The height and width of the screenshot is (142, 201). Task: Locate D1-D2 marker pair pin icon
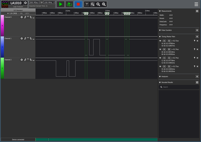(195, 66)
